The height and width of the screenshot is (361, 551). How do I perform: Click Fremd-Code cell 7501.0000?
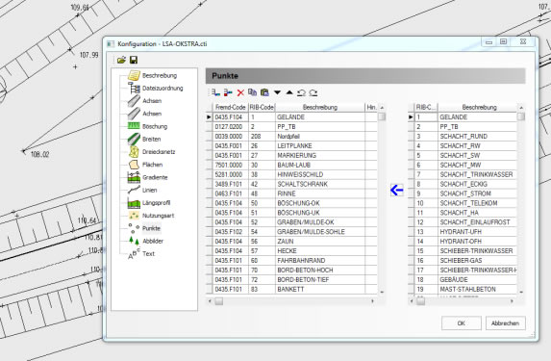click(x=231, y=165)
